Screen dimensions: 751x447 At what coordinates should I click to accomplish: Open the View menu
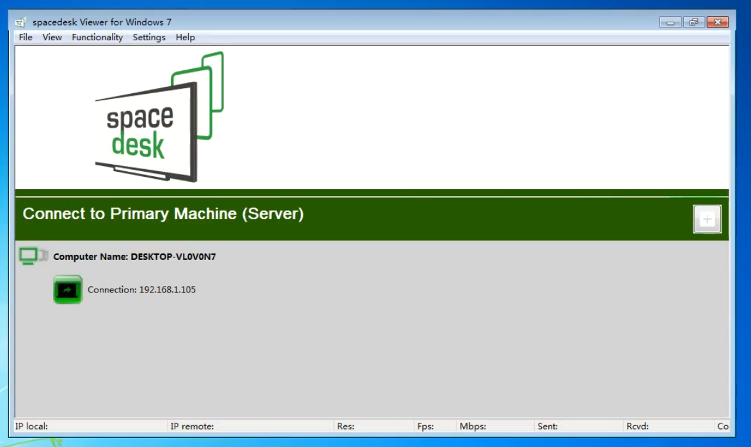(52, 38)
